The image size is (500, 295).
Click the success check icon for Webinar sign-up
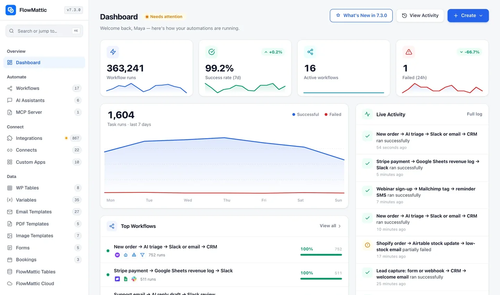[x=367, y=191]
